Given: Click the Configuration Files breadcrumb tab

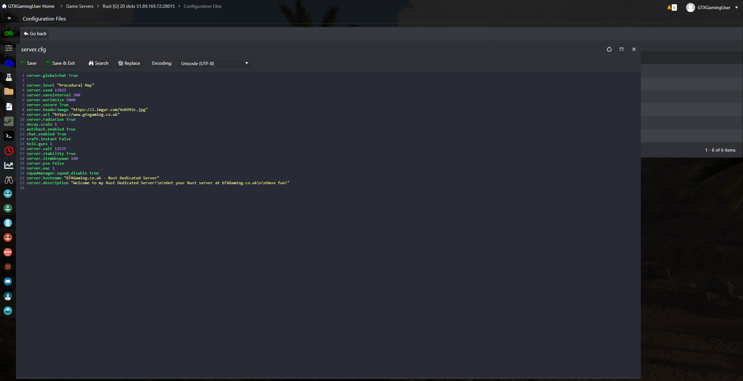Looking at the screenshot, I should [x=203, y=6].
